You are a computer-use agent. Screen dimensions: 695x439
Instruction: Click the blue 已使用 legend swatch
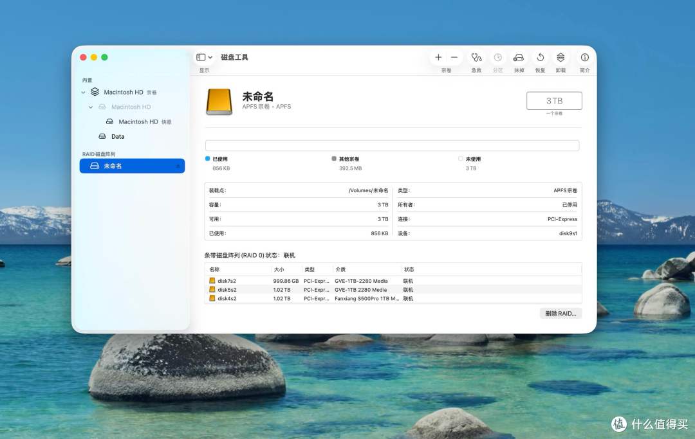tap(207, 158)
